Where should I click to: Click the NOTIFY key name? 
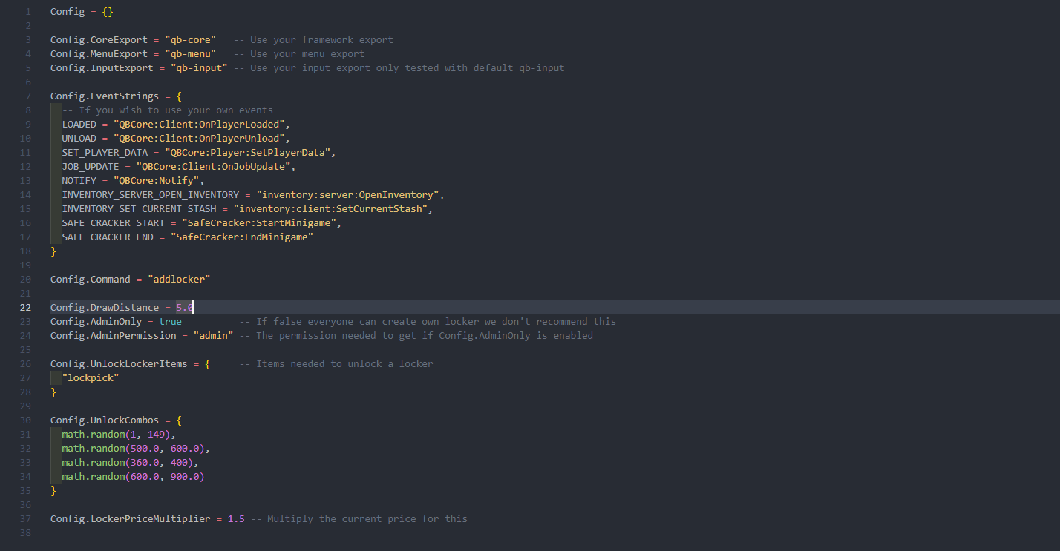79,181
